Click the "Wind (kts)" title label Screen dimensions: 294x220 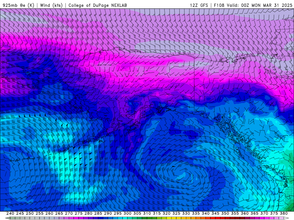click(51, 5)
